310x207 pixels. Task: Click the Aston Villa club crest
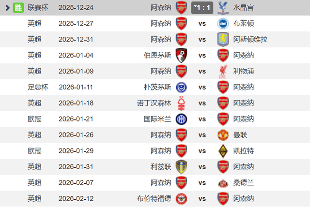tap(223, 40)
